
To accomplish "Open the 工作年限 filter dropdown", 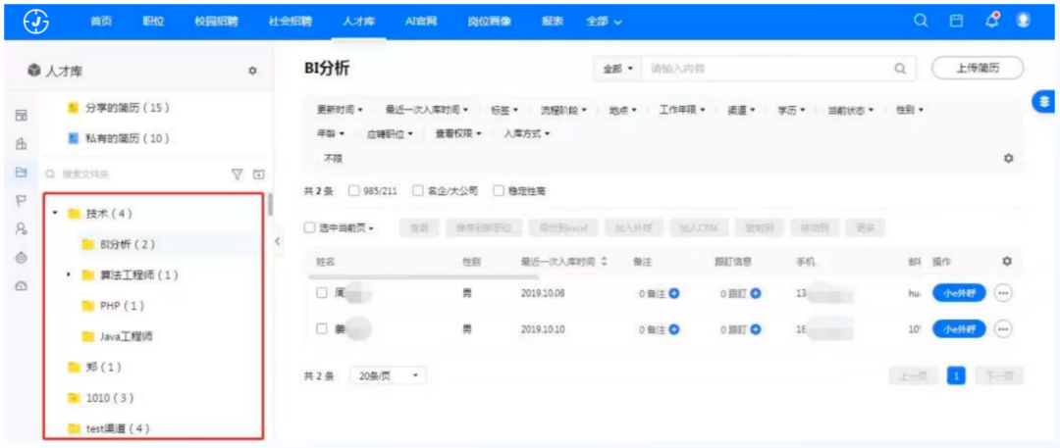I will [682, 110].
